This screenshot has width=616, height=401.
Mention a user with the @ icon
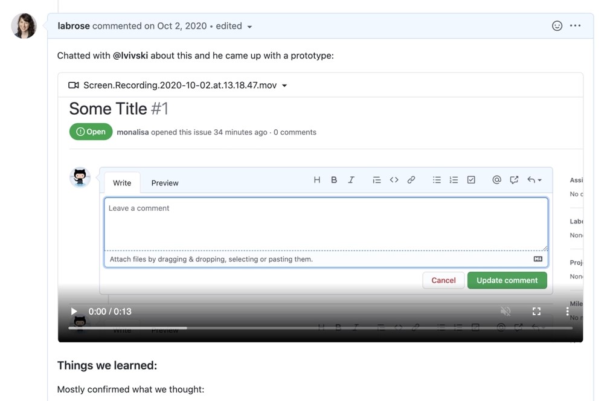point(496,179)
